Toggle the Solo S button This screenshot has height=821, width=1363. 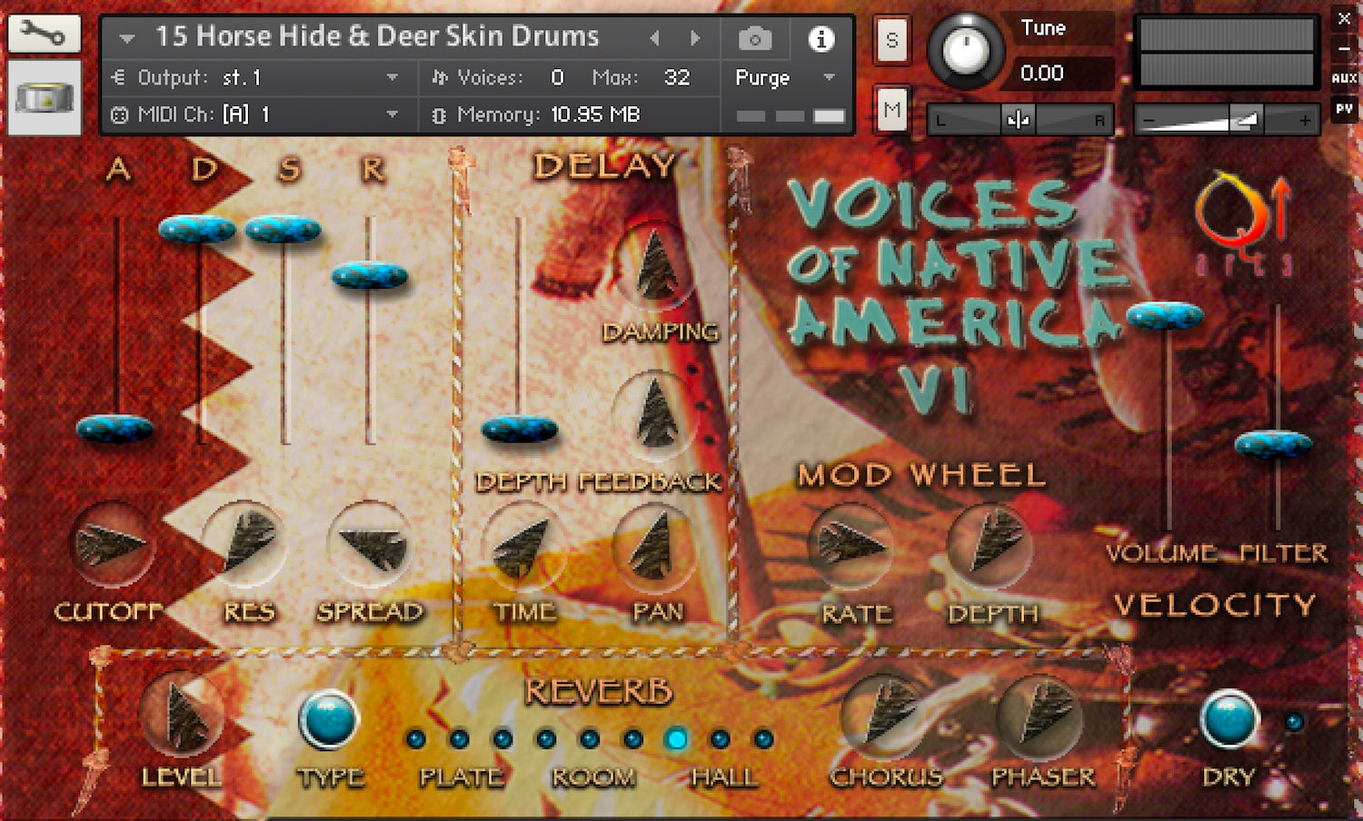coord(891,41)
